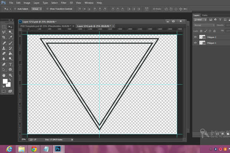Filter layers by shape layer icon

pyautogui.click(x=225, y=20)
